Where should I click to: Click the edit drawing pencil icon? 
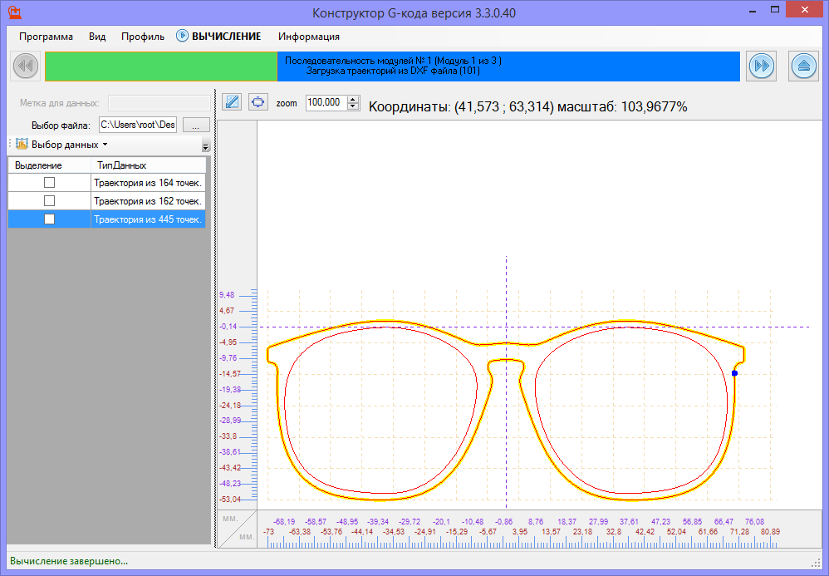(233, 102)
